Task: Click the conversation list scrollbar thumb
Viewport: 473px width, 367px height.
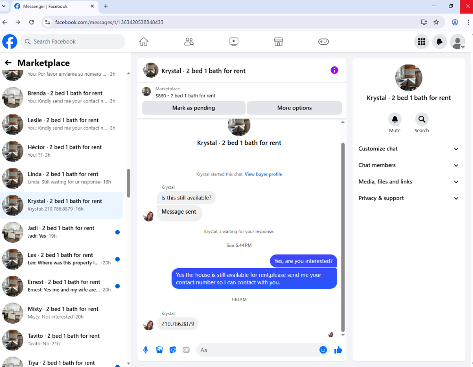Action: (x=128, y=183)
